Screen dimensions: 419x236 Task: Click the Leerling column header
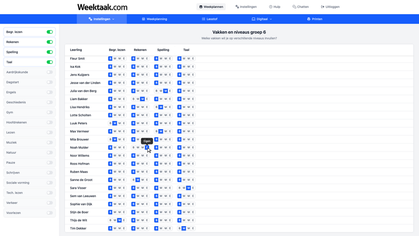[76, 50]
